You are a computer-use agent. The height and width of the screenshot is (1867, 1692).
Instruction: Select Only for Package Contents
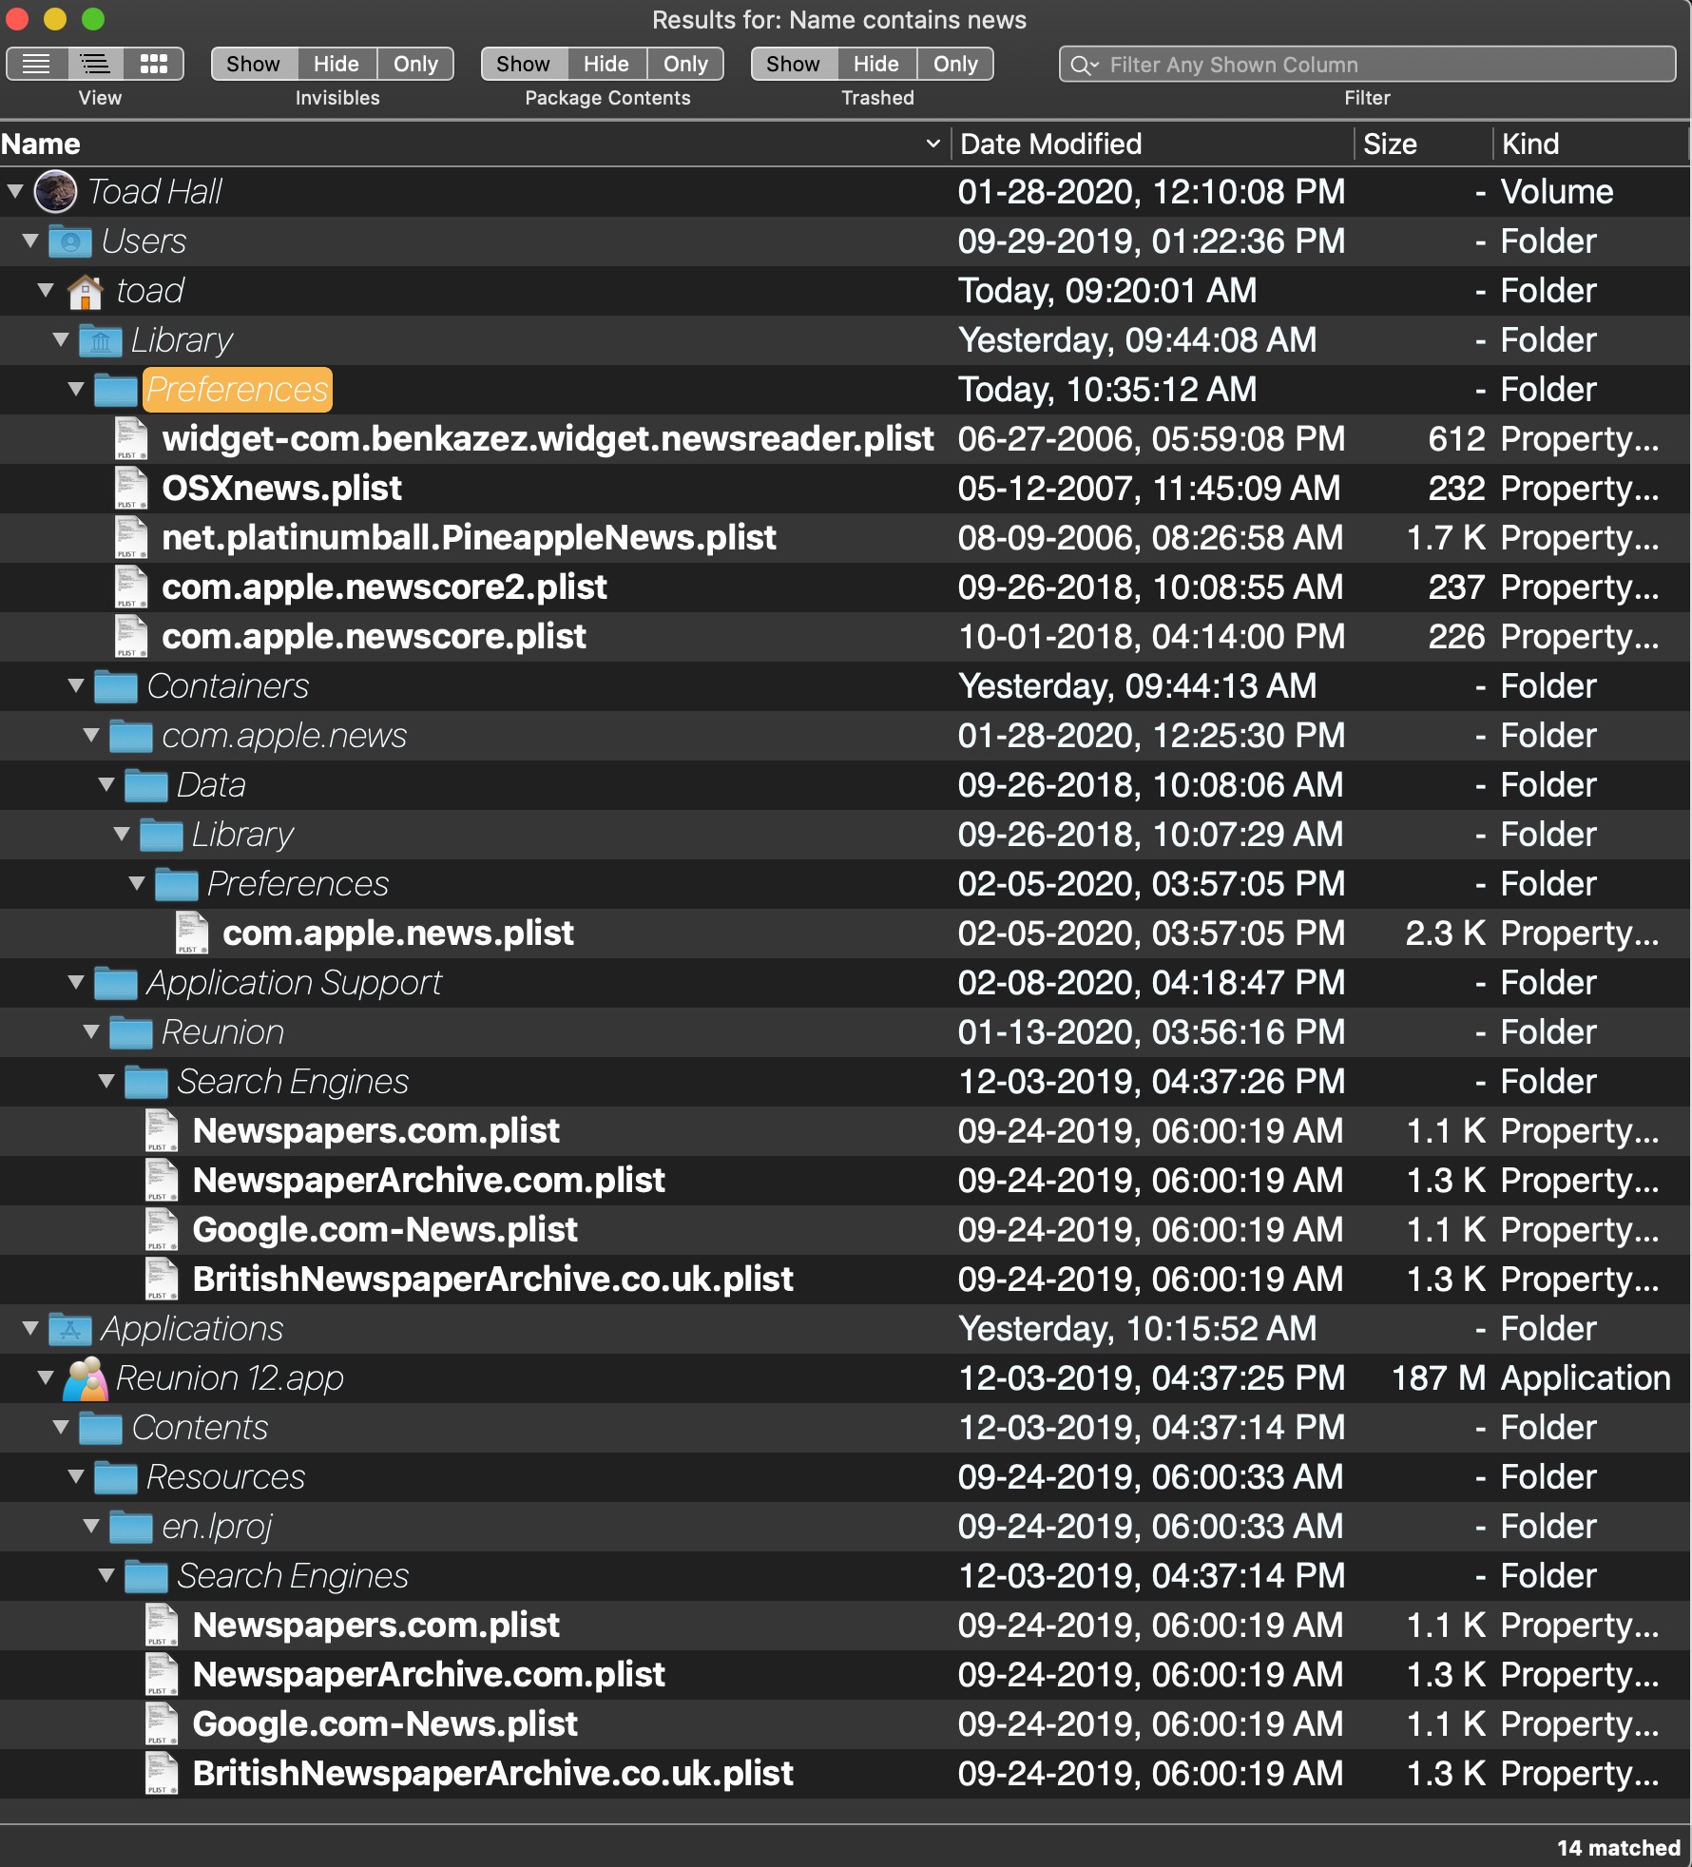click(685, 64)
